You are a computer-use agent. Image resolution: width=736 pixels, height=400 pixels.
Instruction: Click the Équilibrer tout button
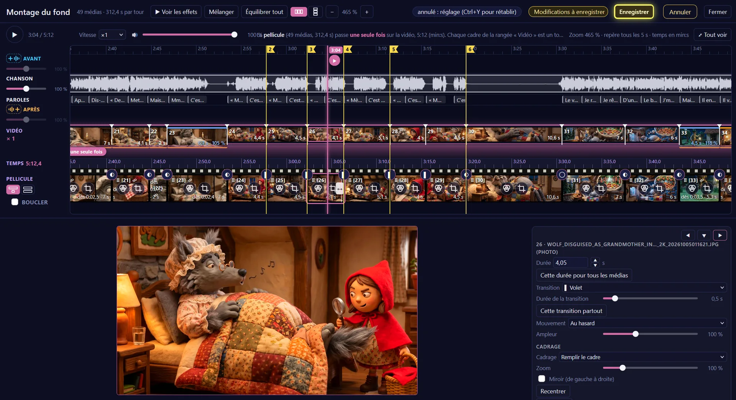point(264,12)
